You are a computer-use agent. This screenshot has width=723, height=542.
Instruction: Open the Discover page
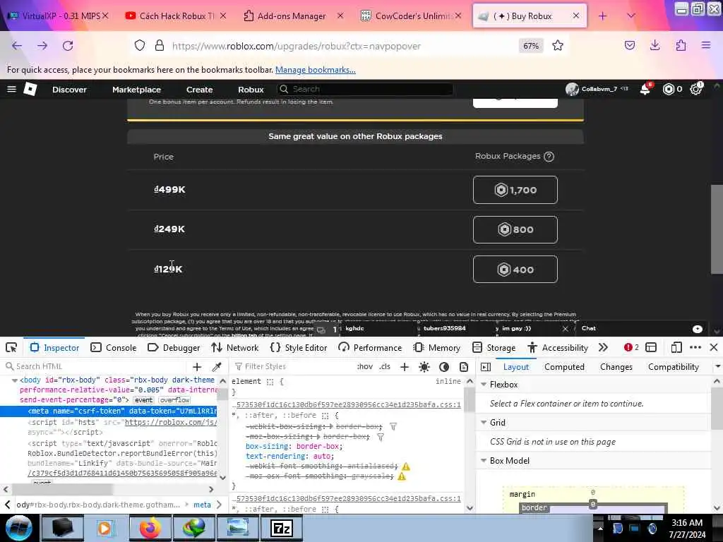click(69, 90)
